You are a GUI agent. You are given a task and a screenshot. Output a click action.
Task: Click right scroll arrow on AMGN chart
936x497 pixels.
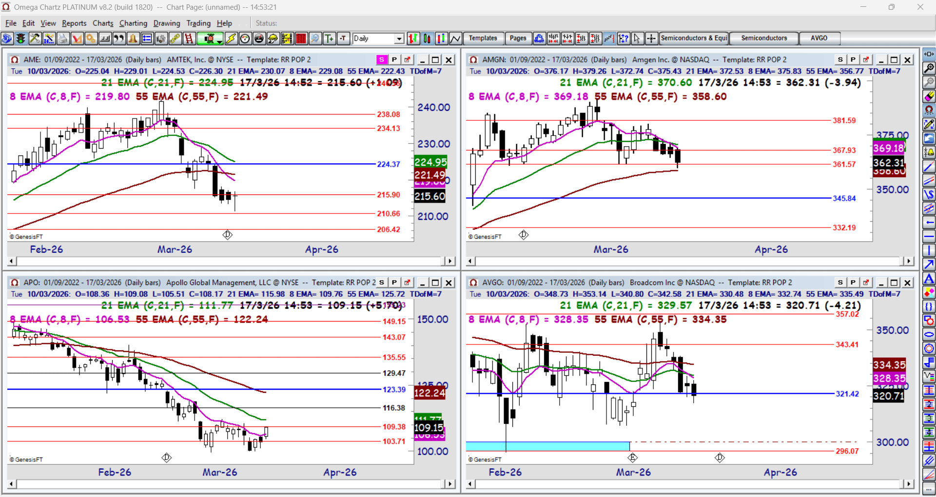click(x=909, y=261)
